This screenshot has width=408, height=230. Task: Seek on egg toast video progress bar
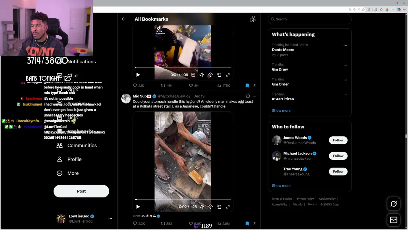[x=183, y=200]
